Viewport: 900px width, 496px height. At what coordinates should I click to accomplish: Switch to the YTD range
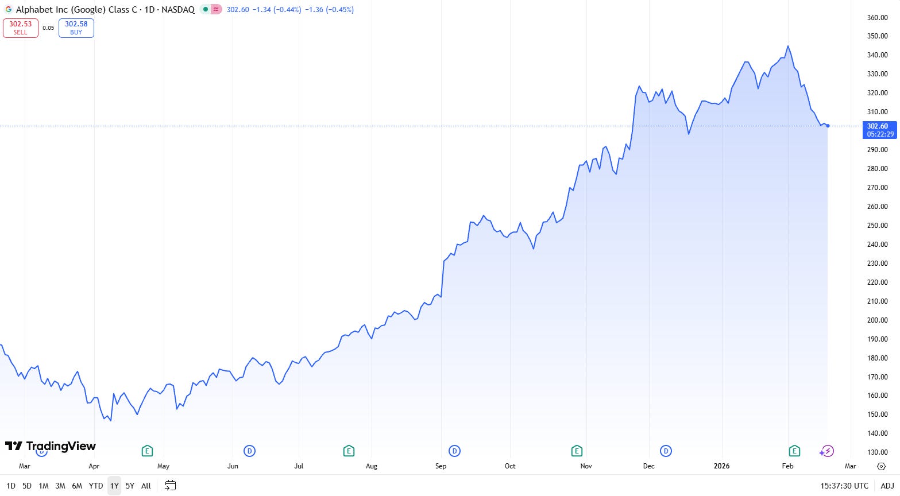tap(96, 486)
